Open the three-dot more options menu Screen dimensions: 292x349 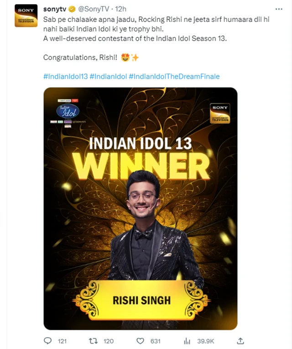(x=279, y=9)
